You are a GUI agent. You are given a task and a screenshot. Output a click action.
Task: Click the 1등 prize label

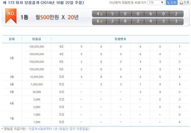[x=24, y=17]
